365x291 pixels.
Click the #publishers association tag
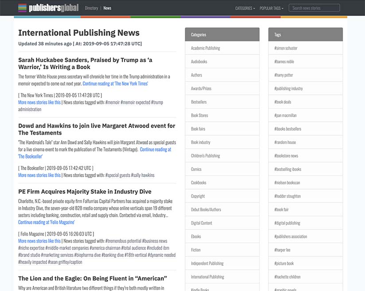[305, 237]
